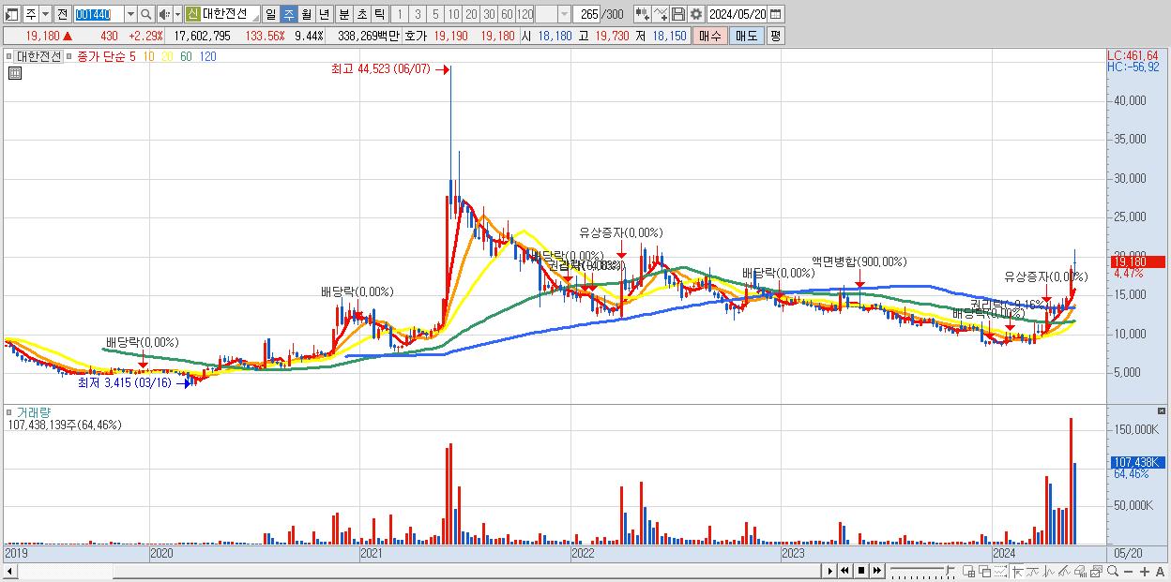Select minute period 분 button

click(343, 14)
